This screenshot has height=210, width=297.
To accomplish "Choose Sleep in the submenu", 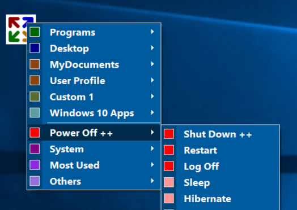I will (220, 182).
